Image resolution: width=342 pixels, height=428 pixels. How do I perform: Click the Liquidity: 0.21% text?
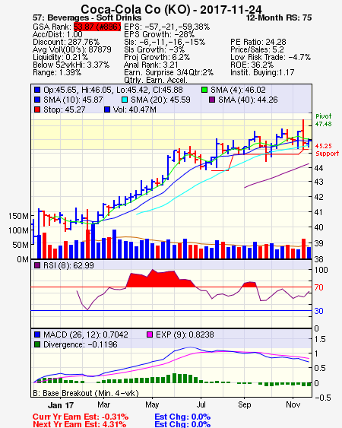tap(61, 57)
